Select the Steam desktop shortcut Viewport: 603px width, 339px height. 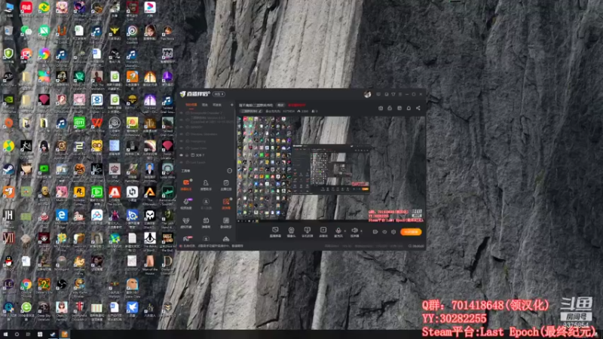click(x=8, y=169)
